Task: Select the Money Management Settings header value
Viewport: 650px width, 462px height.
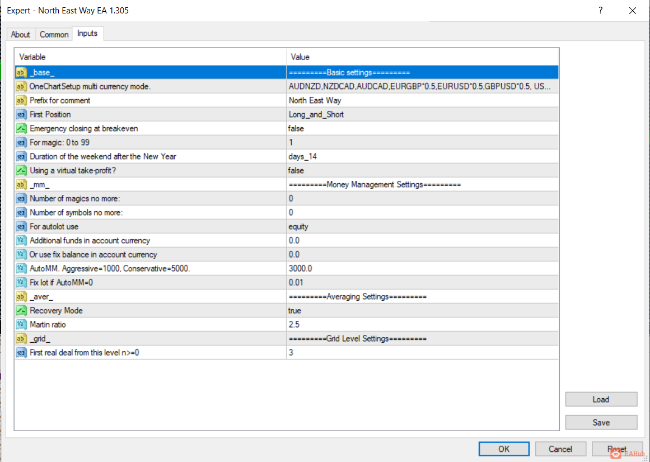Action: click(x=423, y=185)
